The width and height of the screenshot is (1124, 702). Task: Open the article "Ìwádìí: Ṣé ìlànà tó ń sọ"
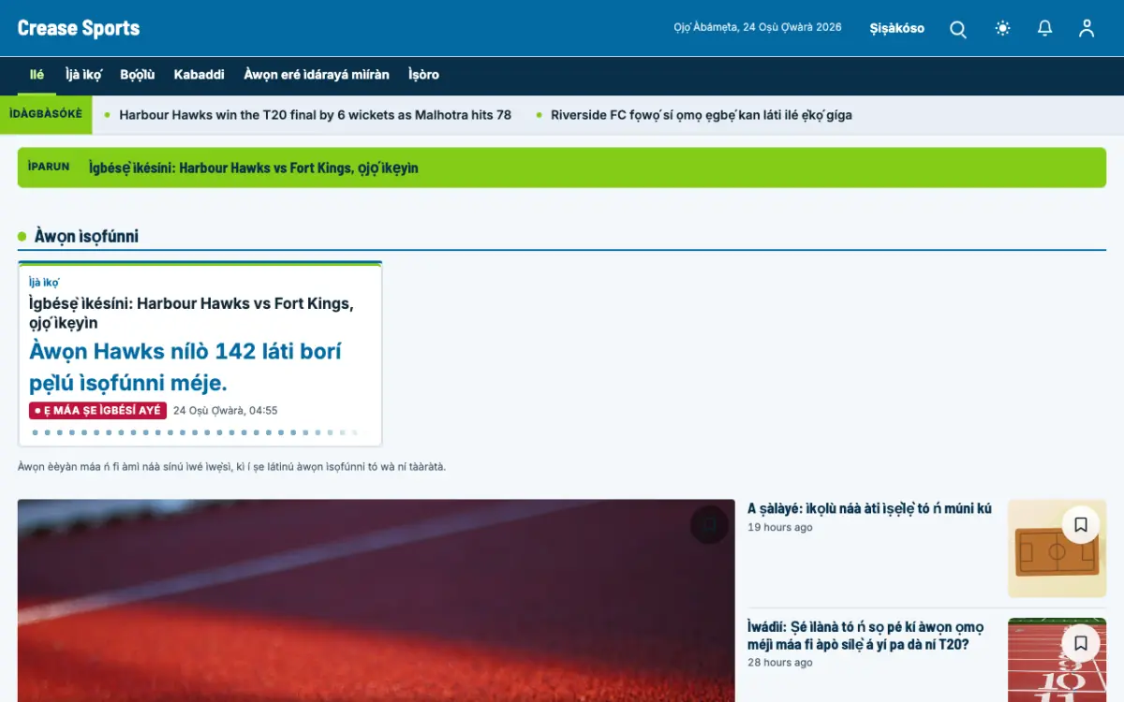coord(865,636)
